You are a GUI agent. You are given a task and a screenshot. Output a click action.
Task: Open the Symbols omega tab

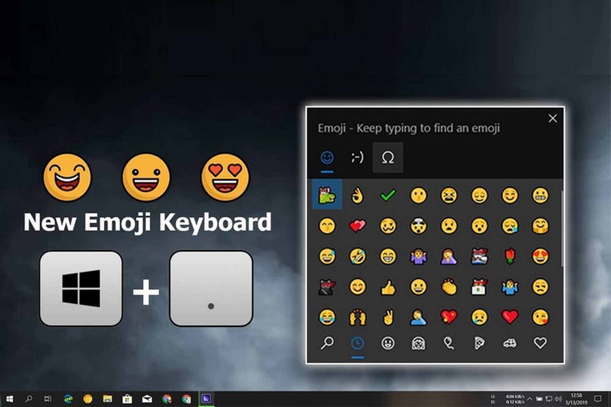tap(388, 157)
